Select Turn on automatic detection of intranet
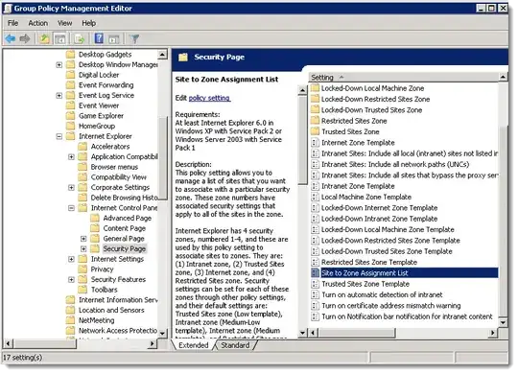This screenshot has width=518, height=374. point(382,294)
